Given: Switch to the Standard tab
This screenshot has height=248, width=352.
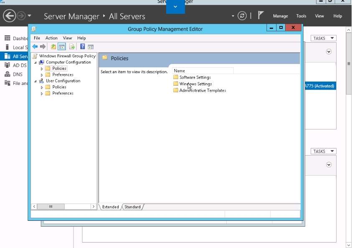Looking at the screenshot, I should coord(132,207).
